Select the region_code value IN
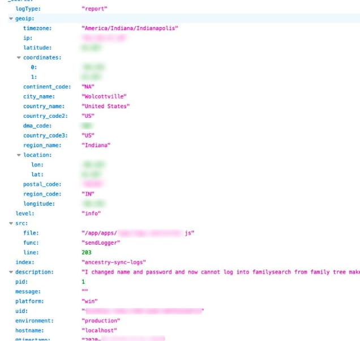 click(x=88, y=194)
